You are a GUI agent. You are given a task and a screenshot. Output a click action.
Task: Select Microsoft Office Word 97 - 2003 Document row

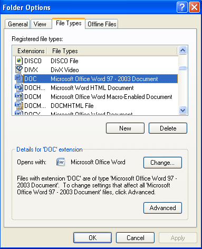point(96,78)
